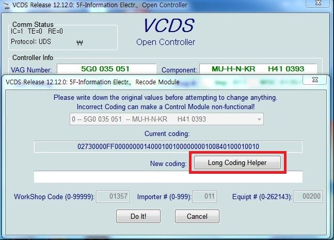Image resolution: width=334 pixels, height=240 pixels.
Task: Click the 'Importer # (0-999):' label
Action: [165, 197]
